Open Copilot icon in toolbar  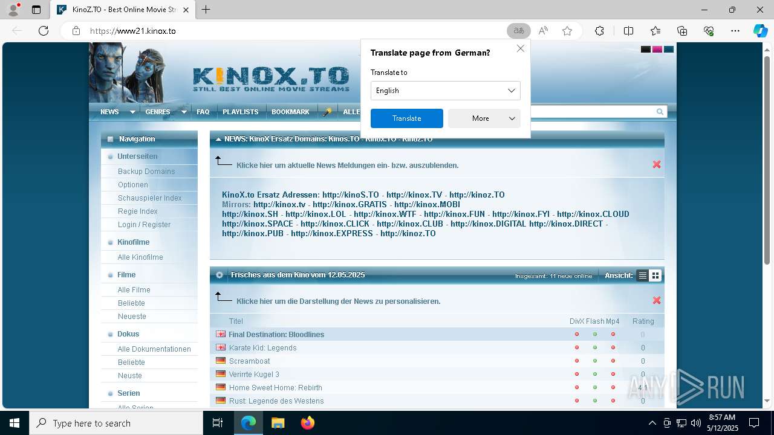pyautogui.click(x=760, y=31)
